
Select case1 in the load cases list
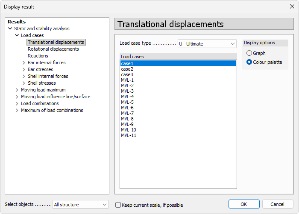pos(178,63)
